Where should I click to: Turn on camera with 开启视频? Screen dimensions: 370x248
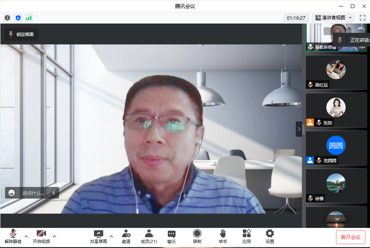pyautogui.click(x=41, y=236)
